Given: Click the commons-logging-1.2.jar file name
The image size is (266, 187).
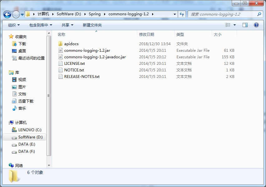Looking at the screenshot, I should (87, 50).
